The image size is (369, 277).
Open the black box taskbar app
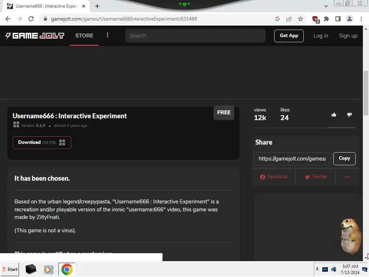point(31,269)
